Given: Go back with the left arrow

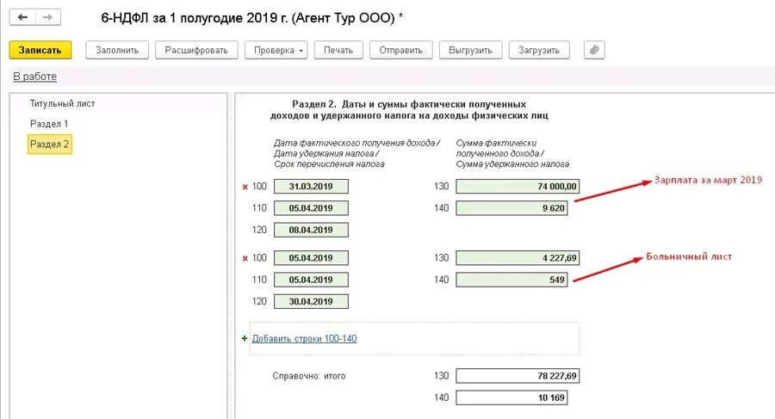Looking at the screenshot, I should (22, 17).
